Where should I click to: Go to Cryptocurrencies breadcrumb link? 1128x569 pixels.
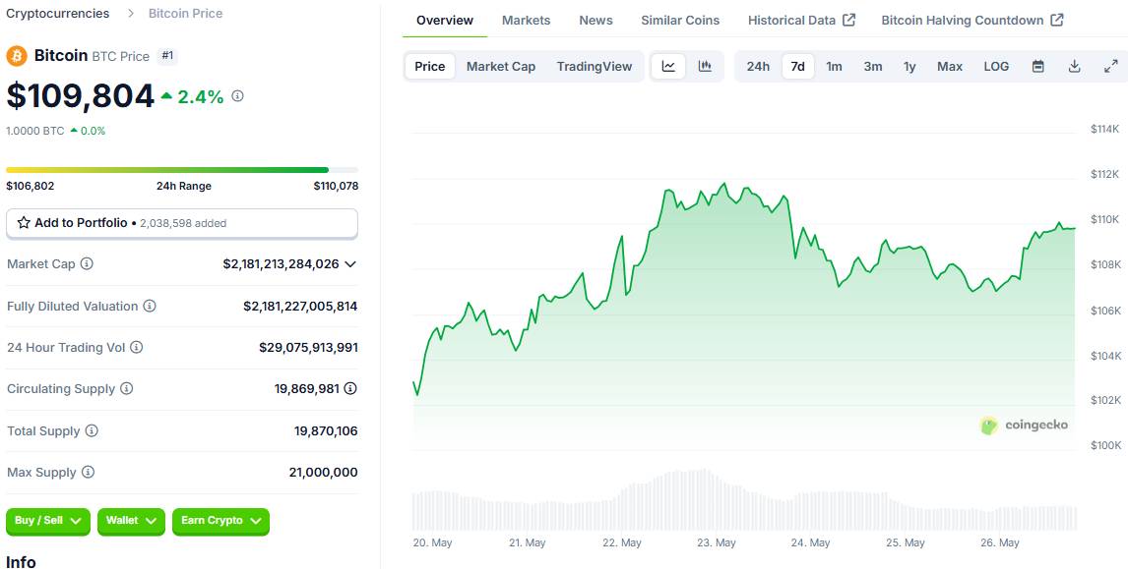tap(57, 14)
